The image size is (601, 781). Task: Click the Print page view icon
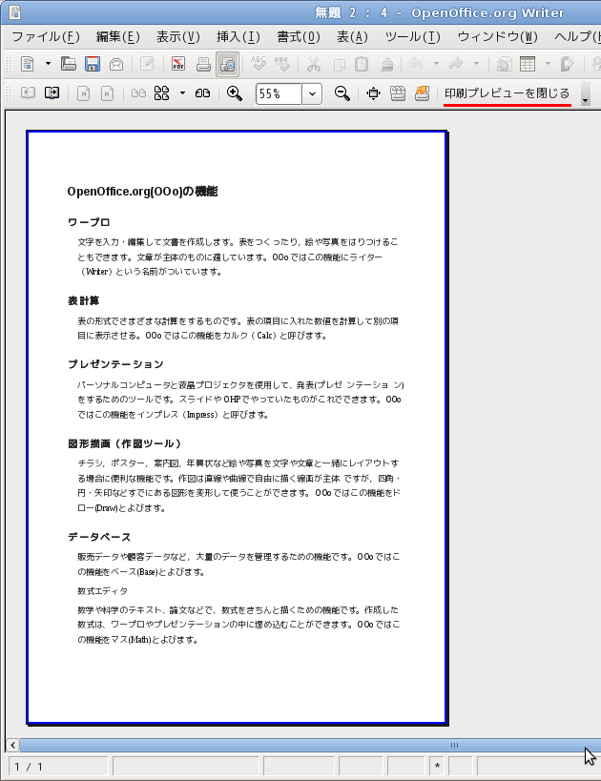click(398, 93)
